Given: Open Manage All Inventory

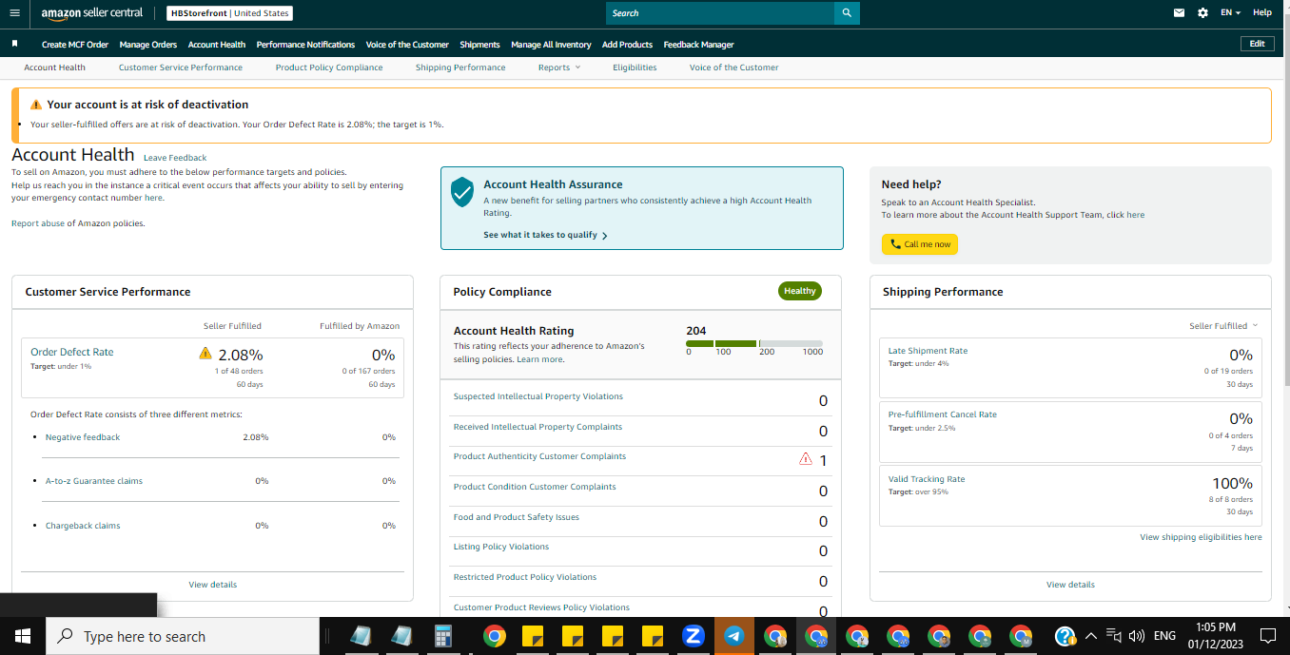Looking at the screenshot, I should pos(551,45).
